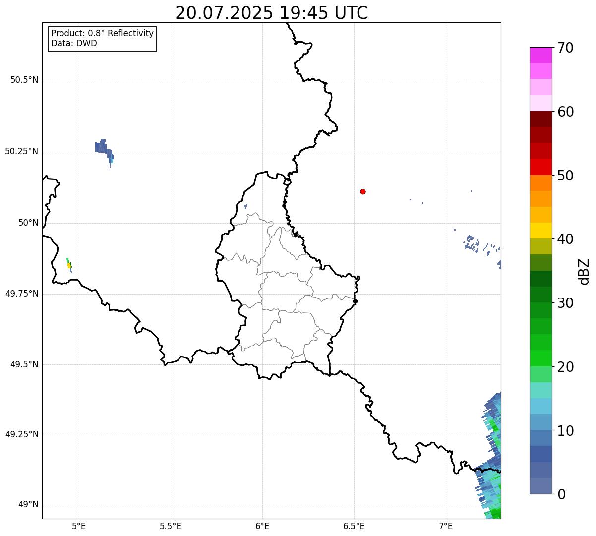
Task: Click the 7°E longitude label
Action: click(x=446, y=526)
